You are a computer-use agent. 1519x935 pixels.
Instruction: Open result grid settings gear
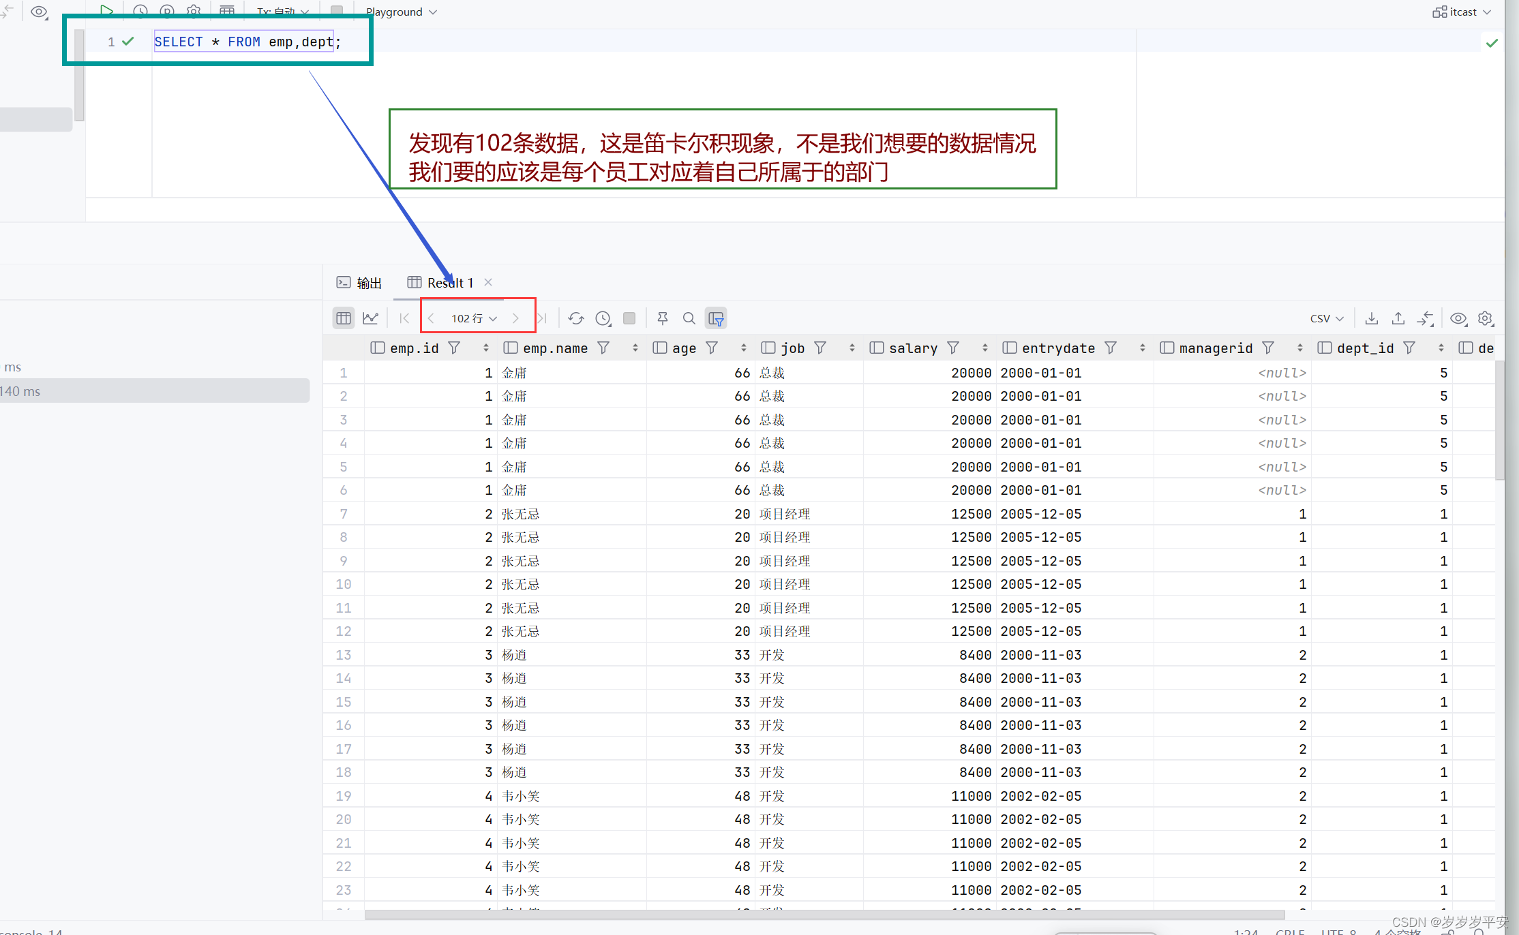tap(1486, 318)
